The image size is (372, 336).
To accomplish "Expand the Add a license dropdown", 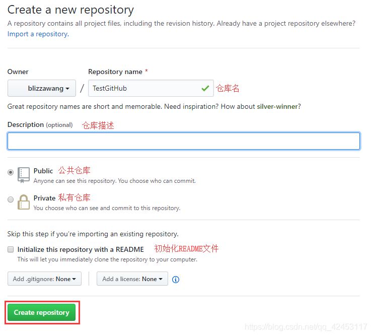I will pyautogui.click(x=132, y=279).
